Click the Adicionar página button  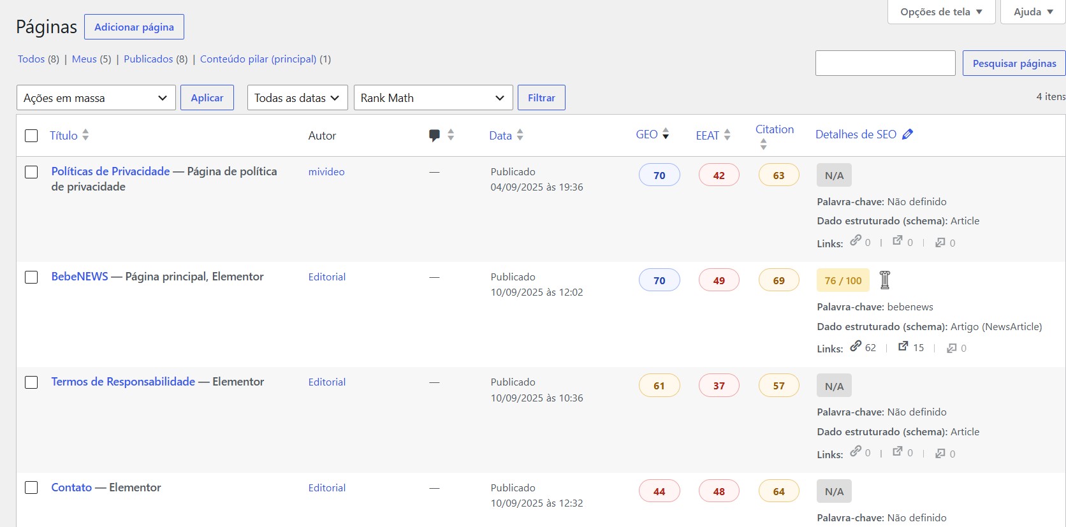[134, 27]
